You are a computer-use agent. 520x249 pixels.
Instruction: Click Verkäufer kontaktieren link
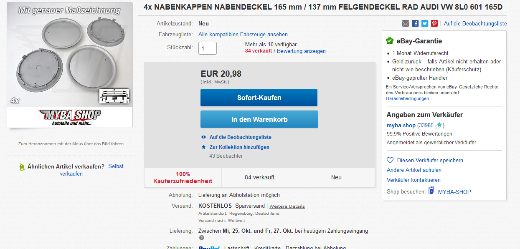pos(413,180)
